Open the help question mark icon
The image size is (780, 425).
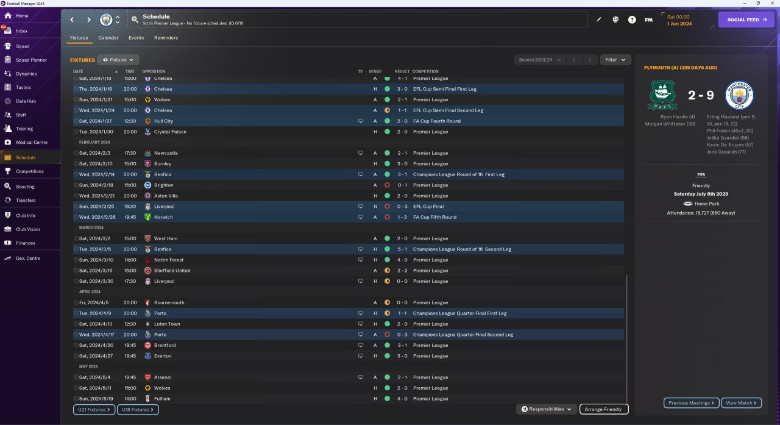coord(632,20)
